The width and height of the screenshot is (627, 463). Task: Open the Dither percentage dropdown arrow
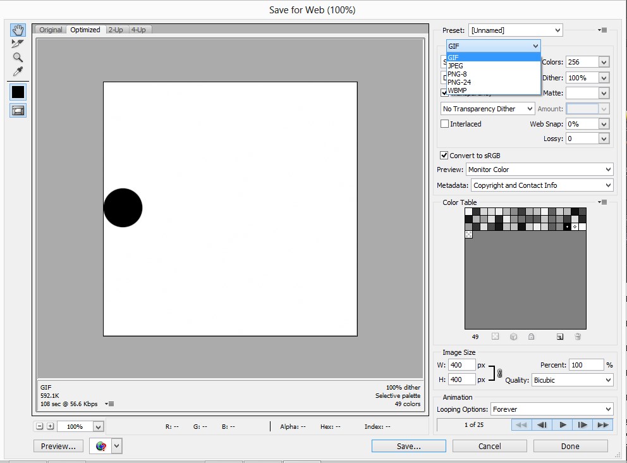tap(604, 78)
